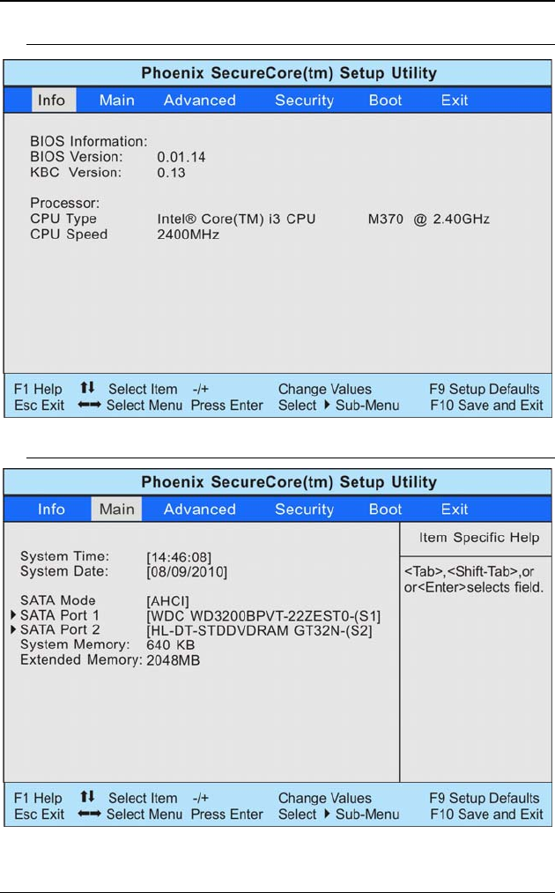Open Exit tab on the System Time screen

click(455, 510)
